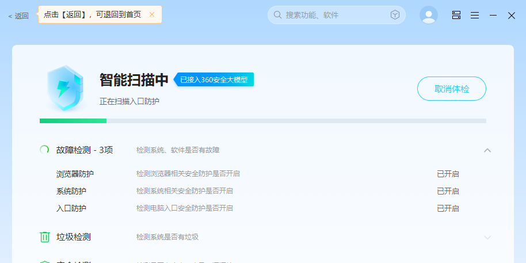The width and height of the screenshot is (526, 263).
Task: Click the blue lightning shield icon
Action: coord(65,88)
